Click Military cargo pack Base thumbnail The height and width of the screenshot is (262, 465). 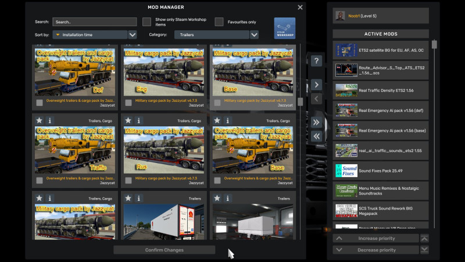pyautogui.click(x=253, y=72)
